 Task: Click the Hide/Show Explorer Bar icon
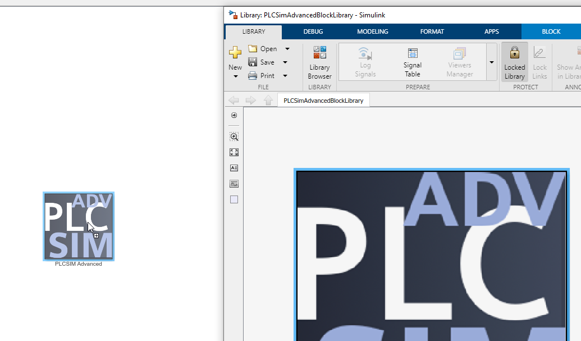pyautogui.click(x=234, y=115)
